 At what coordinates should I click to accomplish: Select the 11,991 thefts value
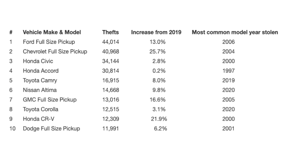(111, 129)
